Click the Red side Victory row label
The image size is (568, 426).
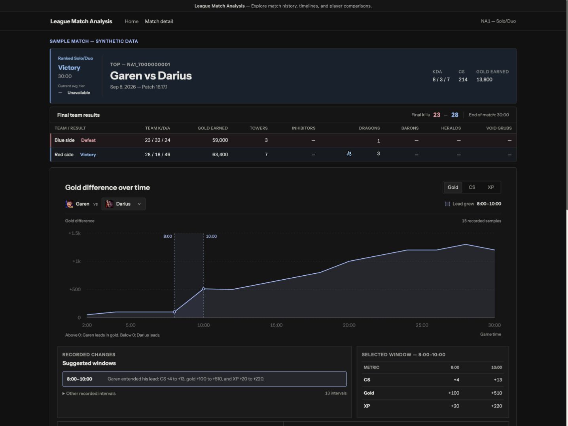(75, 155)
